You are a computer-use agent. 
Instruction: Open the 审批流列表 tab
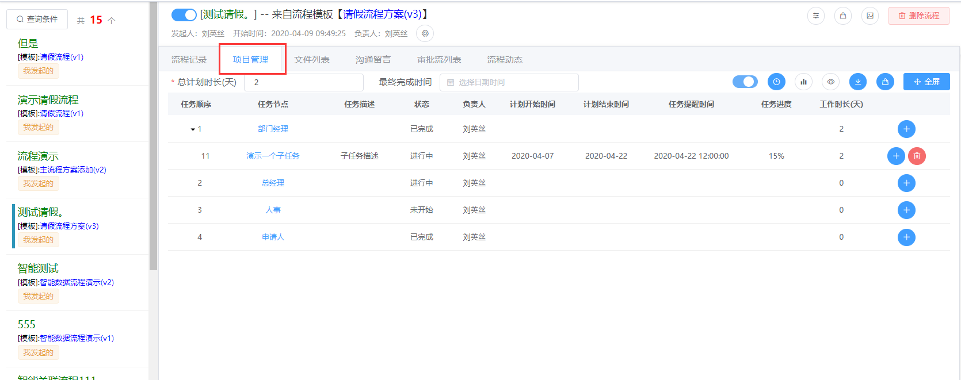coord(439,60)
